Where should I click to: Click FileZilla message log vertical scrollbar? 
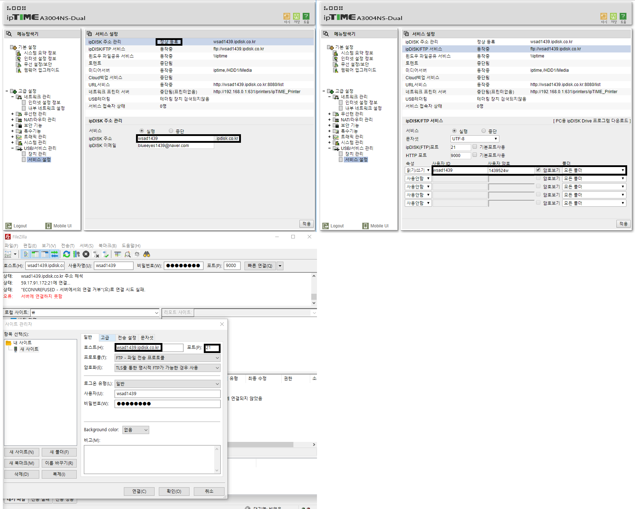tap(314, 289)
